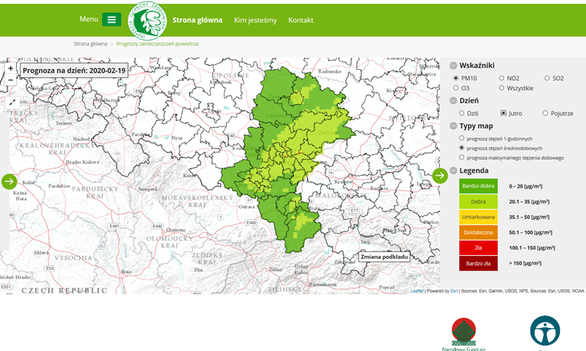Screen dimensions: 586x351
Task: Follow the Strona główna breadcrumb link
Action: 90,44
